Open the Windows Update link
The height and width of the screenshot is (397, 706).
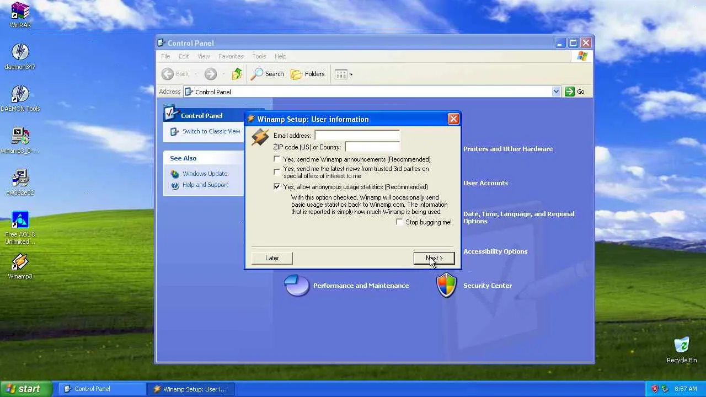tap(205, 174)
